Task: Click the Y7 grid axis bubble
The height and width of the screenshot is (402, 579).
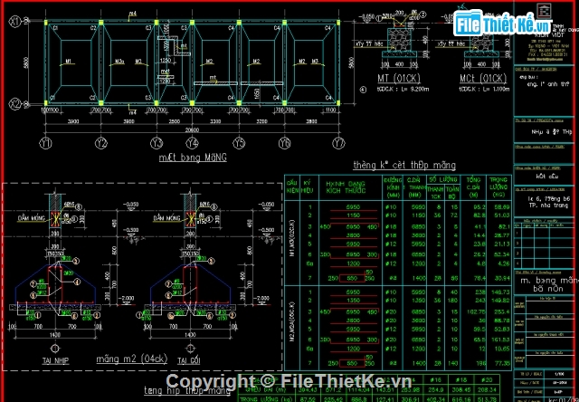Action: 338,143
